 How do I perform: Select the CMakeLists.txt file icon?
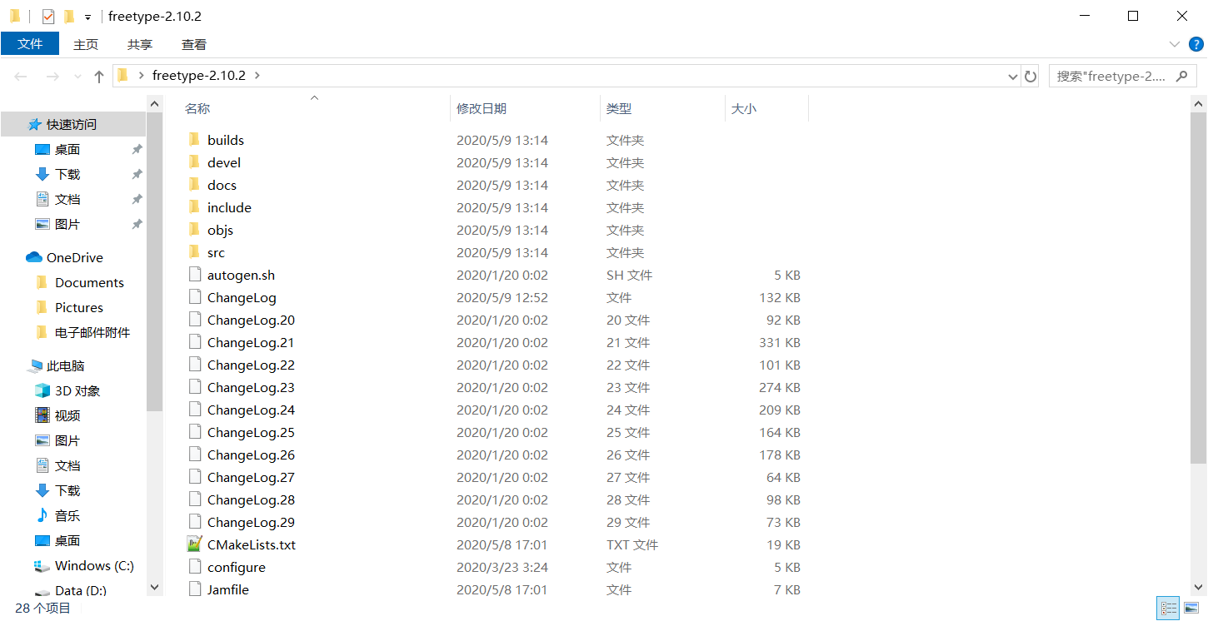[194, 544]
